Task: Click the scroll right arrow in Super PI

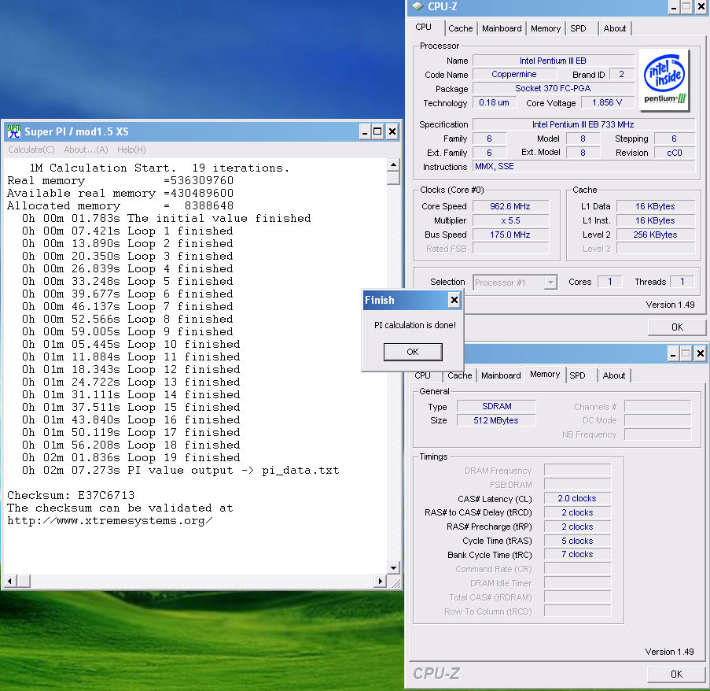Action: 381,581
